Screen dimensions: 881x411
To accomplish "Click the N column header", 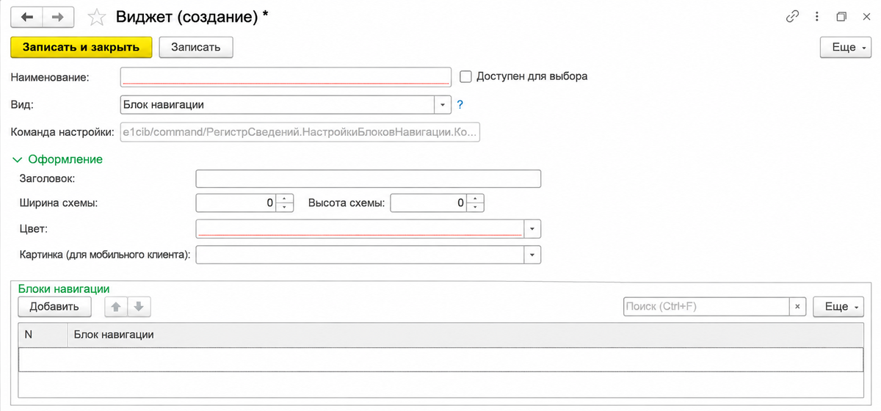I will click(43, 334).
